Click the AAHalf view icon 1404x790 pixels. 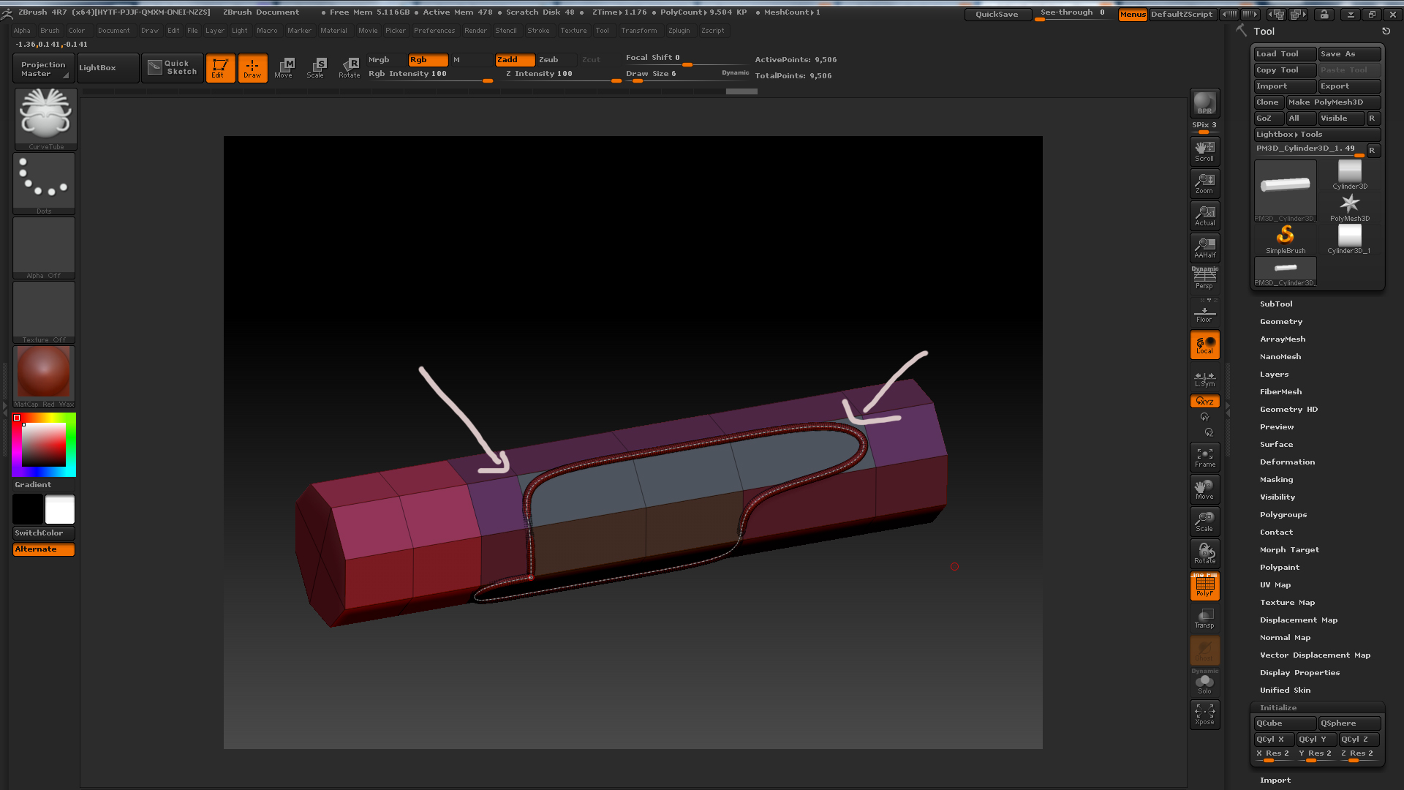(1204, 247)
